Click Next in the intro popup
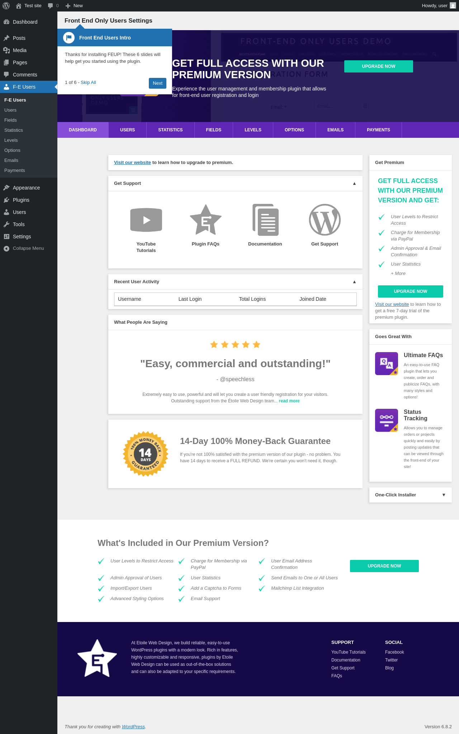459x734 pixels. tap(157, 83)
